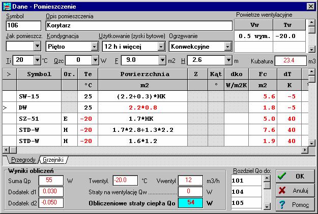Click the formula cell 1.7*HK
Viewport: 318px width, 214px height.
tap(143, 119)
